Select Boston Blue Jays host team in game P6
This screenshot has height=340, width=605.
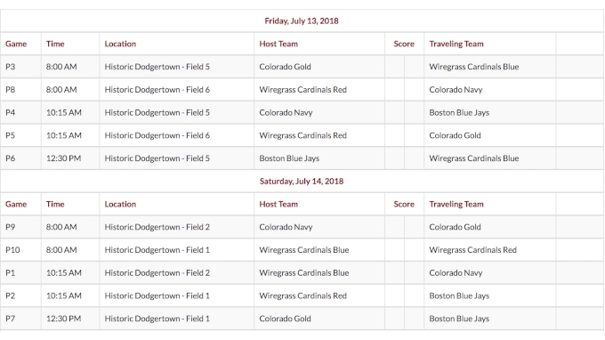[x=289, y=158]
